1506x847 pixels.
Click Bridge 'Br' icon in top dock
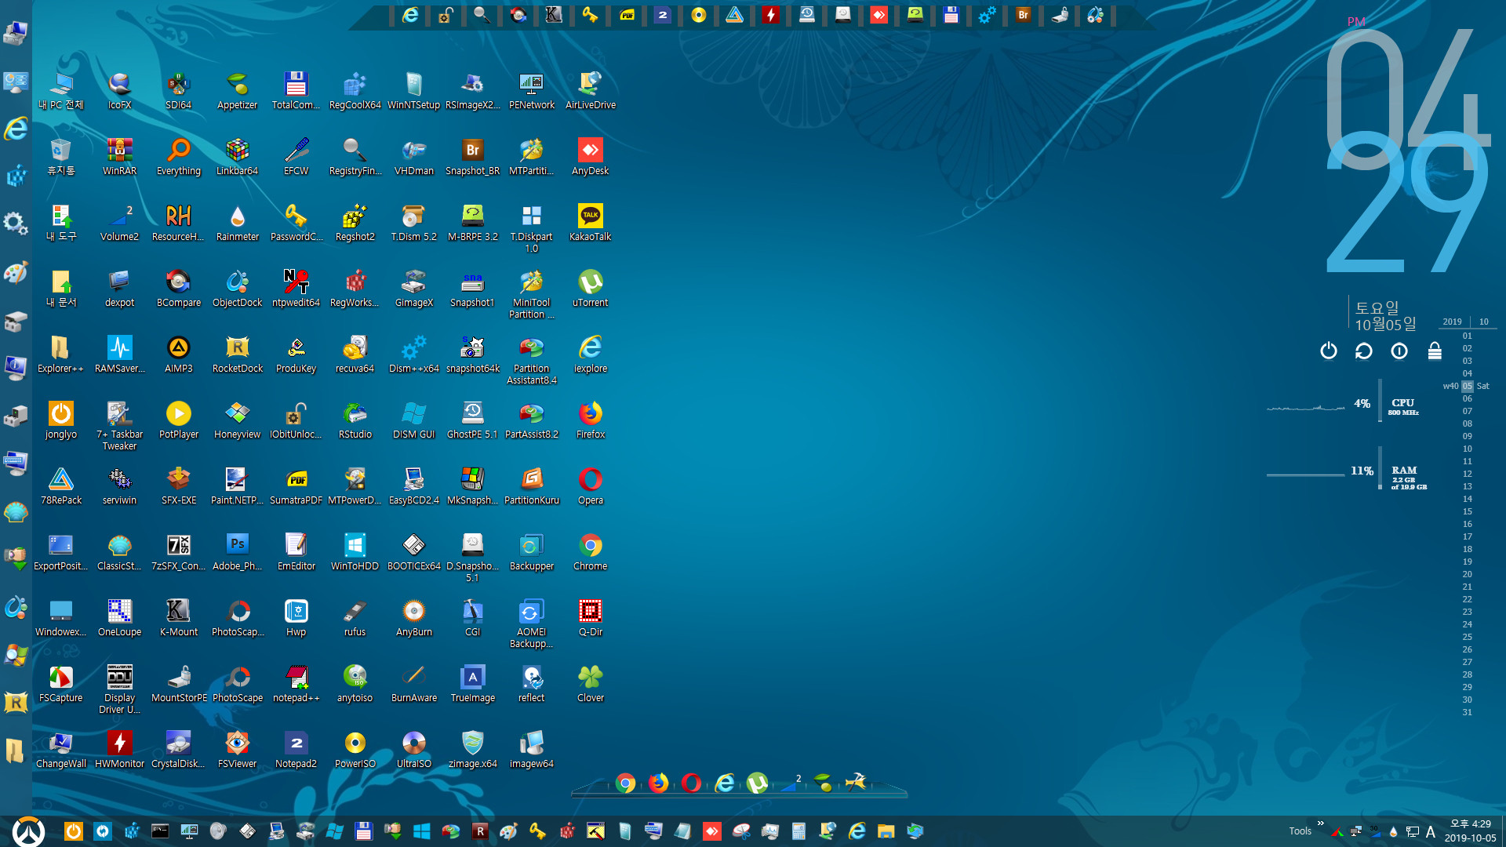tap(1023, 15)
